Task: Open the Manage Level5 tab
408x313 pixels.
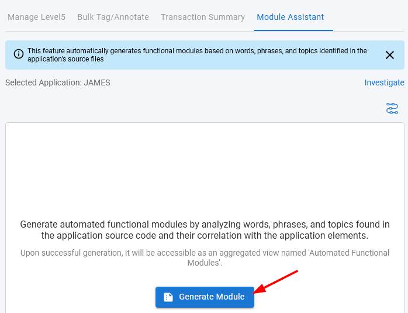Action: [36, 17]
